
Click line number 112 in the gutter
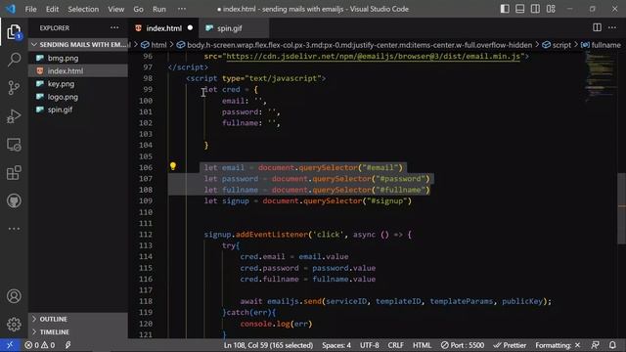(146, 235)
